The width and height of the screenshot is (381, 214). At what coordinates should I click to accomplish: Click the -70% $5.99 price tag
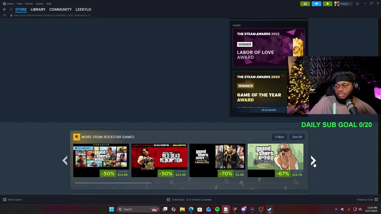[x=231, y=174]
